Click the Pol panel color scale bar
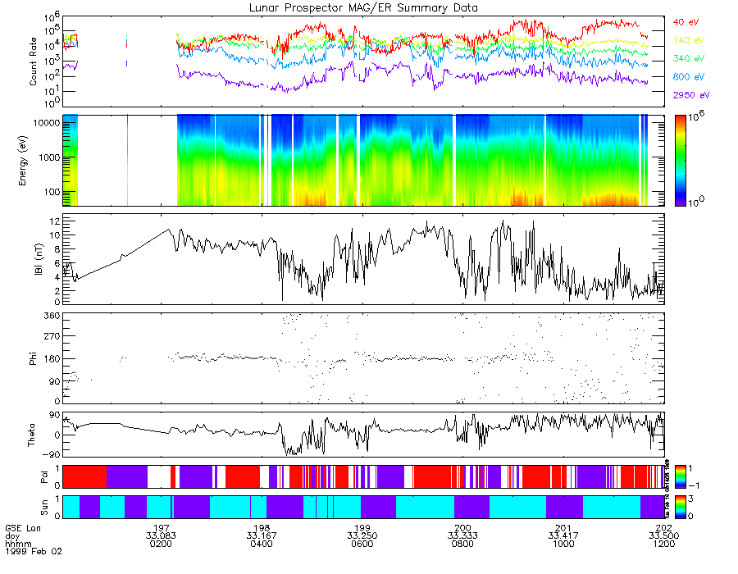The image size is (738, 574). tap(680, 476)
